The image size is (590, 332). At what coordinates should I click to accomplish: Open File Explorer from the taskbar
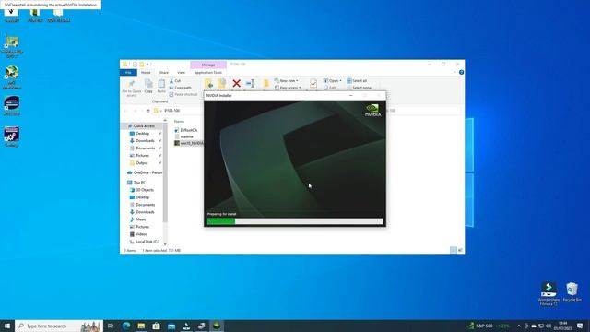point(141,326)
